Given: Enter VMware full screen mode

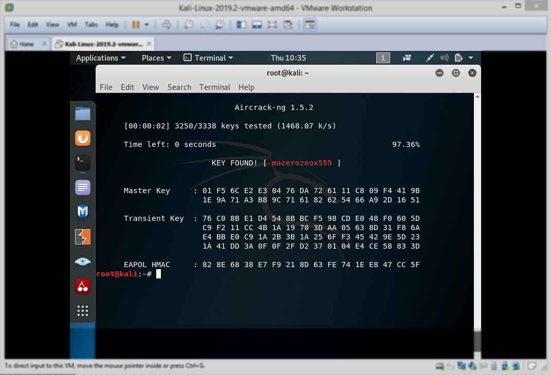Looking at the screenshot, I should [272, 25].
